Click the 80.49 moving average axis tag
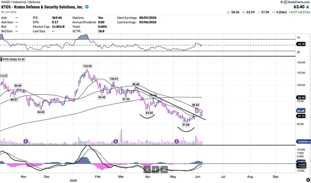 point(301,97)
